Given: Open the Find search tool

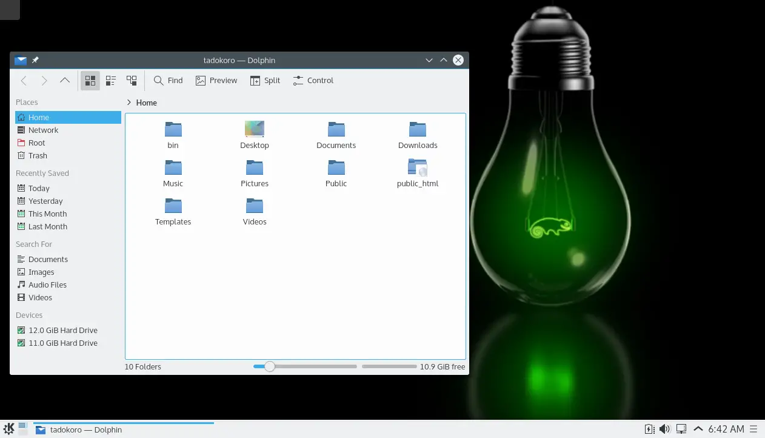Looking at the screenshot, I should (168, 80).
